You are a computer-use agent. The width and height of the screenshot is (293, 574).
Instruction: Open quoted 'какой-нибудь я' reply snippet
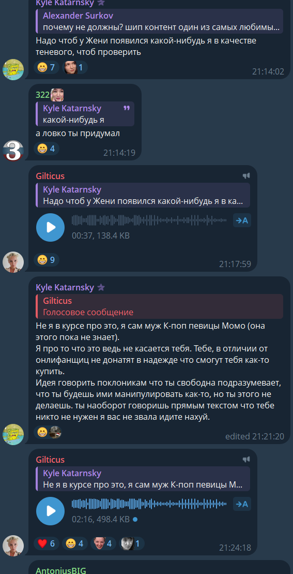click(85, 114)
